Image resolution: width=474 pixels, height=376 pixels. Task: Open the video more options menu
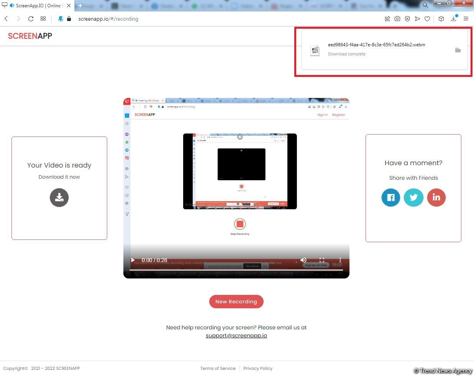[340, 260]
